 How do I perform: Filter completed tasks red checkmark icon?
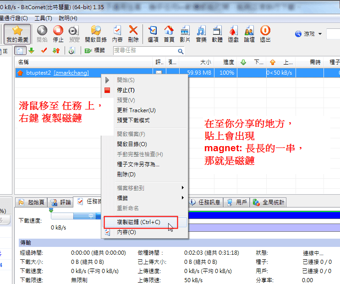pyautogui.click(x=44, y=51)
